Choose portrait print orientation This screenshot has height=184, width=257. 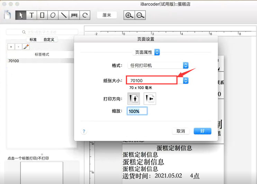[134, 99]
